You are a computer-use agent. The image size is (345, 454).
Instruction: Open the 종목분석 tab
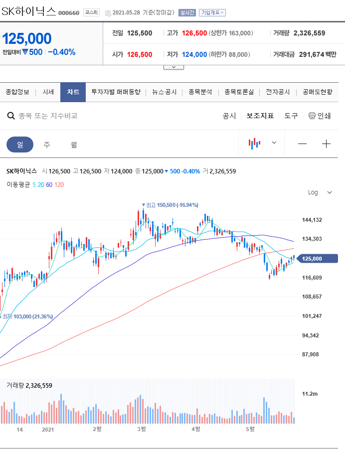click(x=200, y=92)
